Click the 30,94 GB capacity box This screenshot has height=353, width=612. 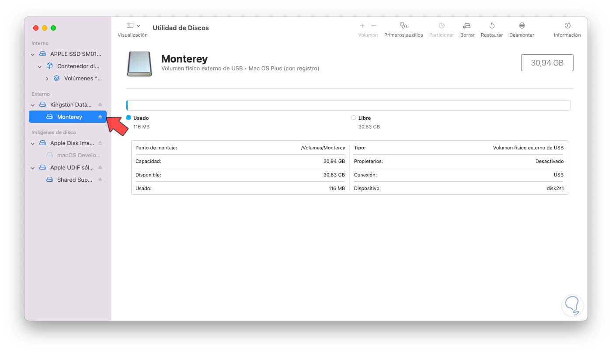pos(547,62)
